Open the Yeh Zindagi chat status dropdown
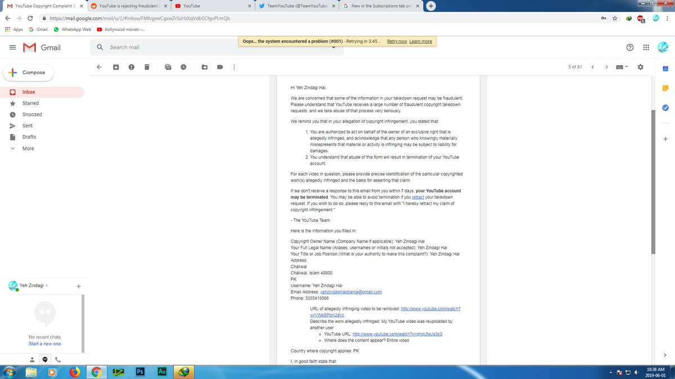 click(x=46, y=286)
